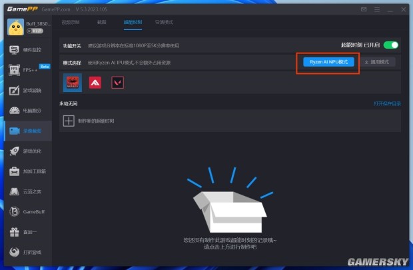
Task: Click the 永劫无间 game title heading
Action: tap(68, 103)
